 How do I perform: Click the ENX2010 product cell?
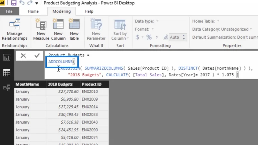94,92
